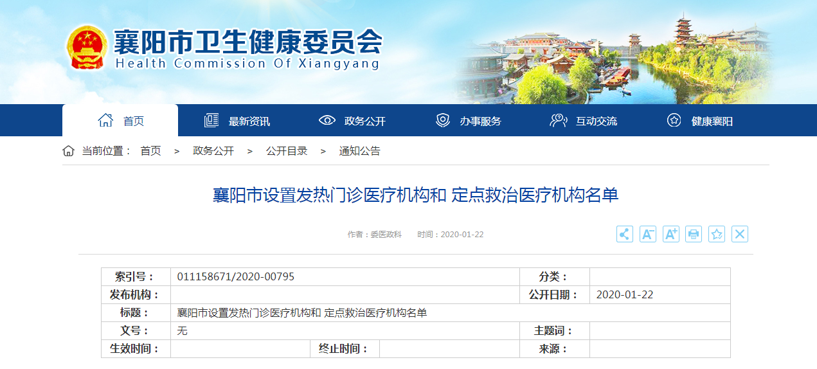Bookmark page with the star icon
Screen dimensions: 817x369
click(717, 234)
